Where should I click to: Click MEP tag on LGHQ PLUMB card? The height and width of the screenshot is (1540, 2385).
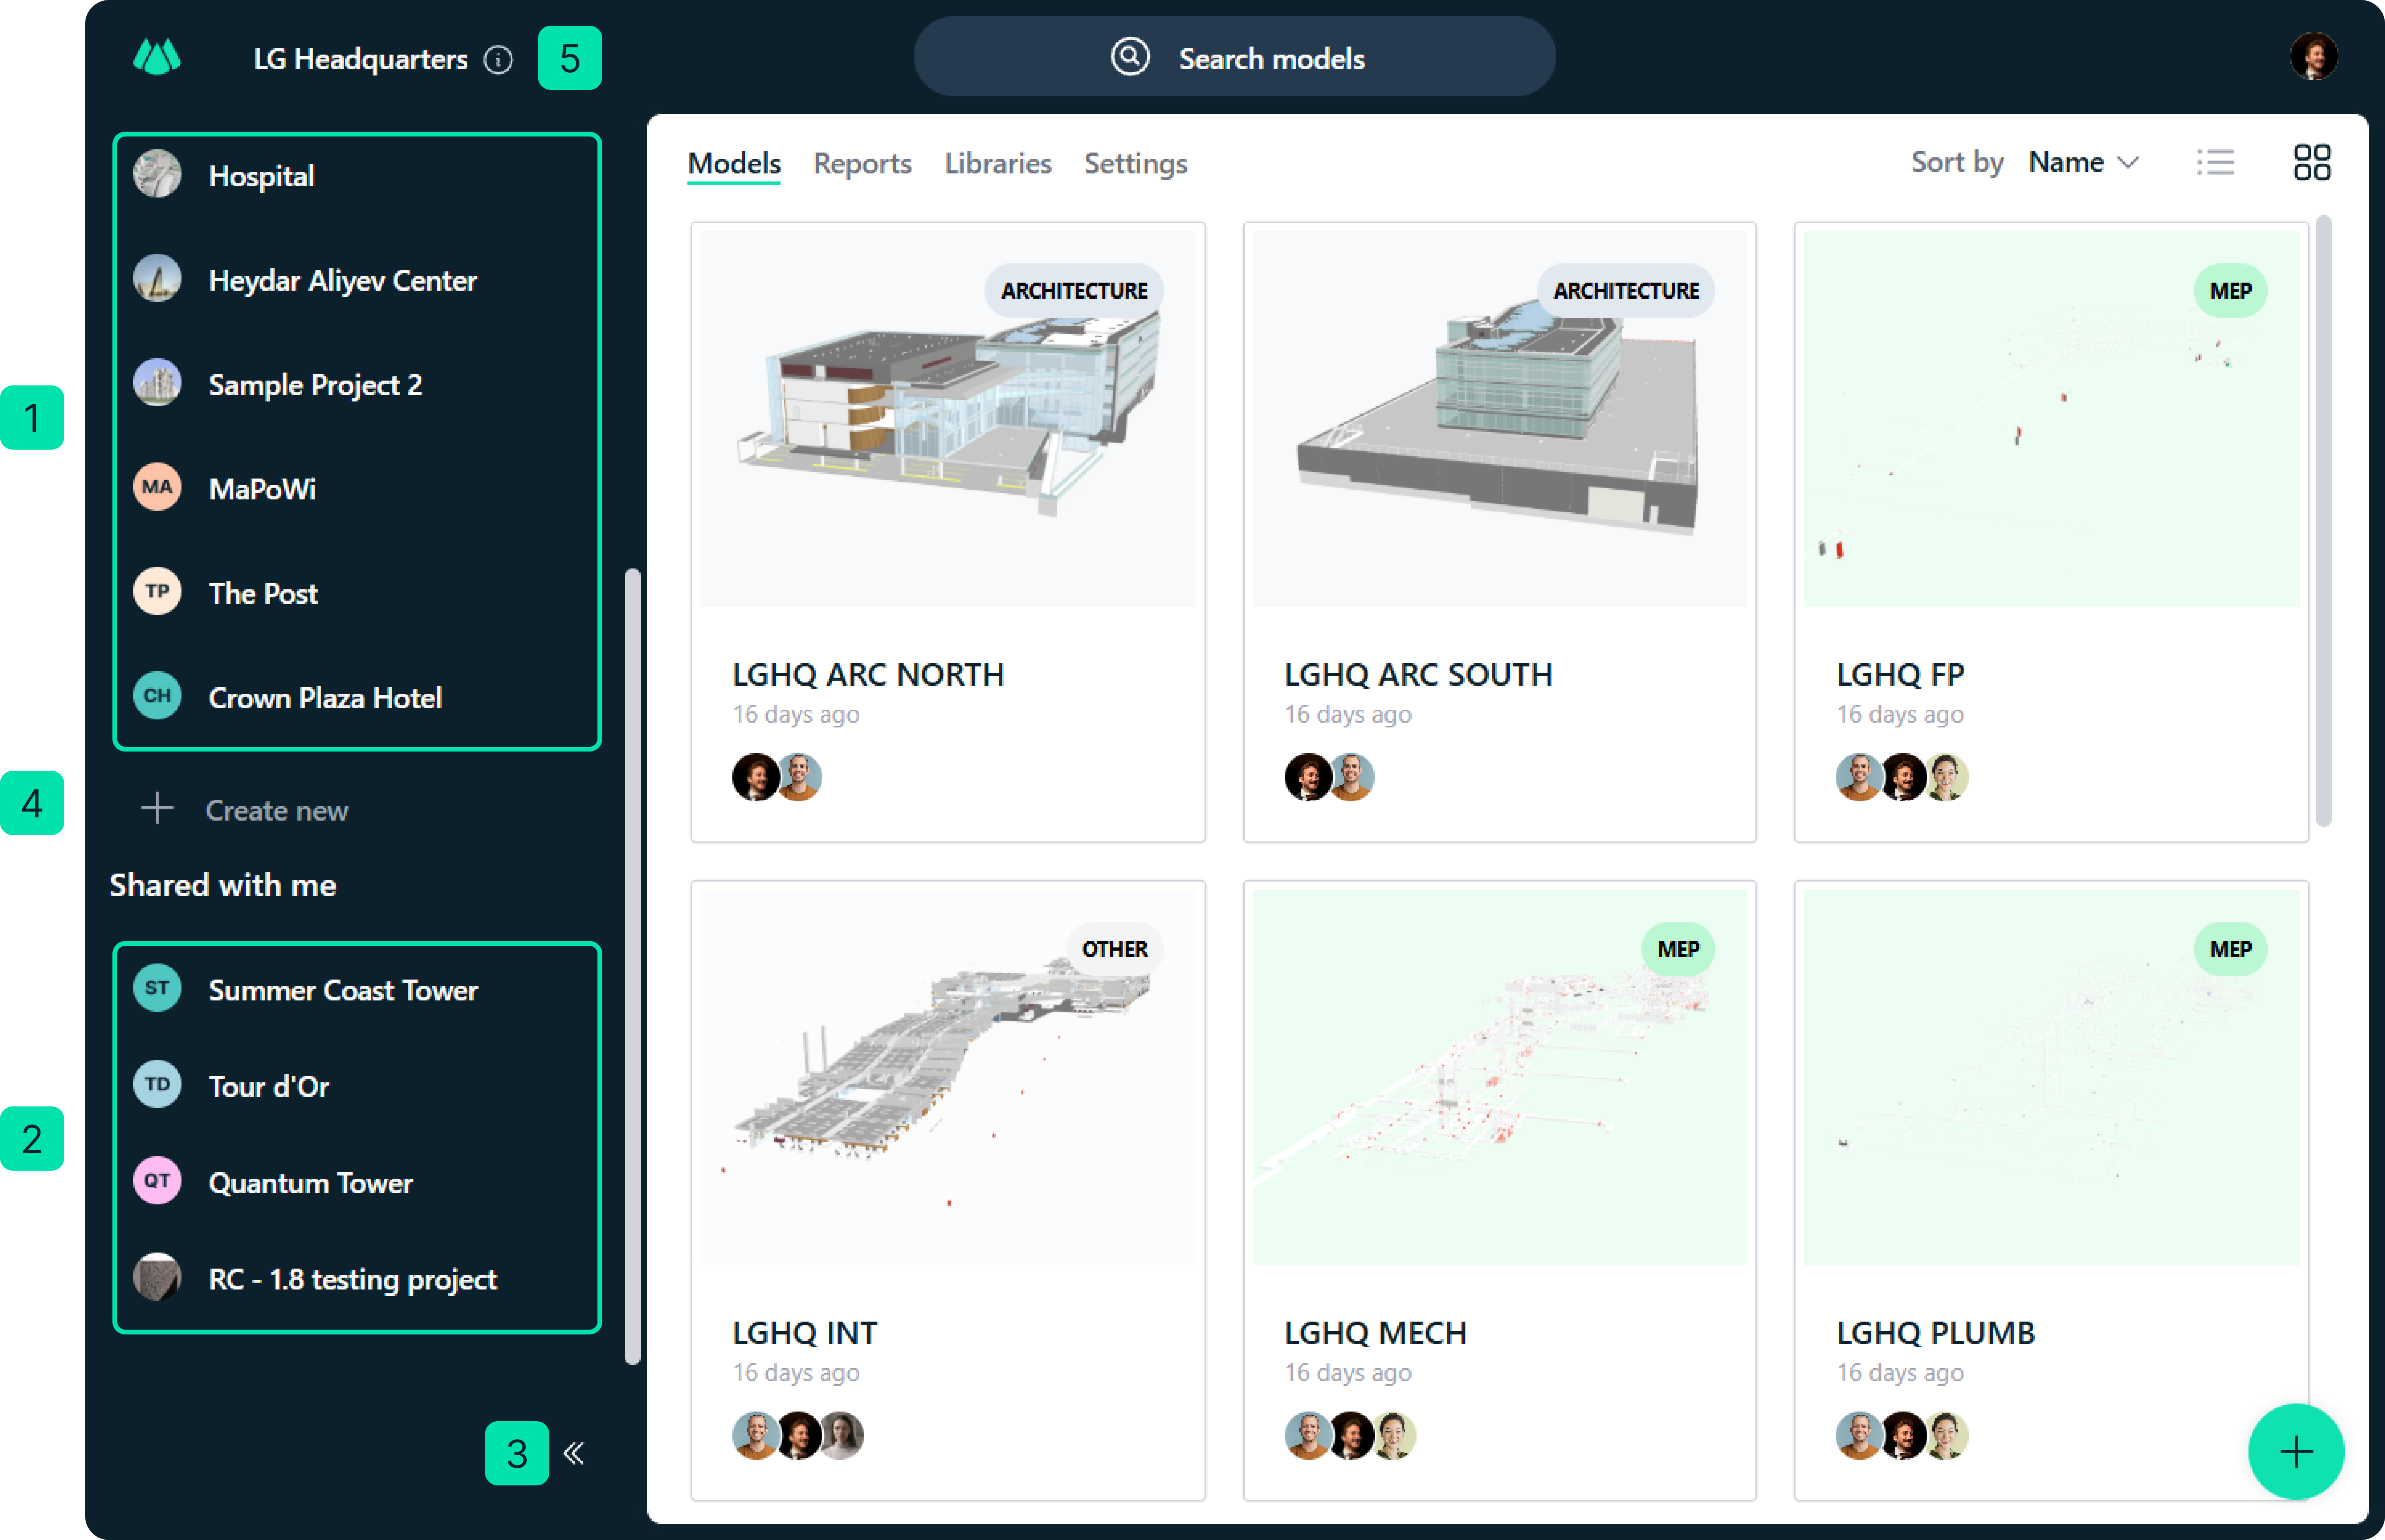pyautogui.click(x=2230, y=949)
